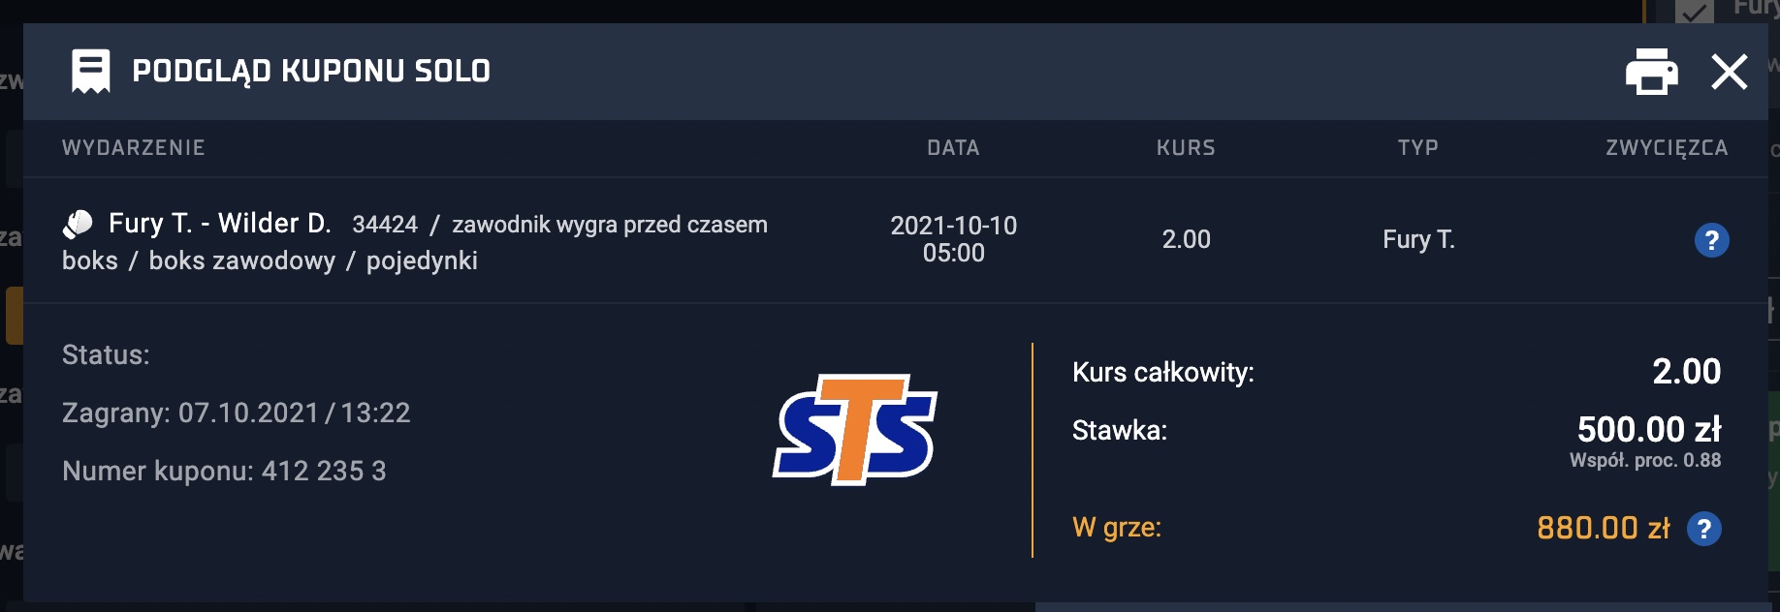
Task: Toggle the checkbox at top right corner
Action: pos(1694,12)
